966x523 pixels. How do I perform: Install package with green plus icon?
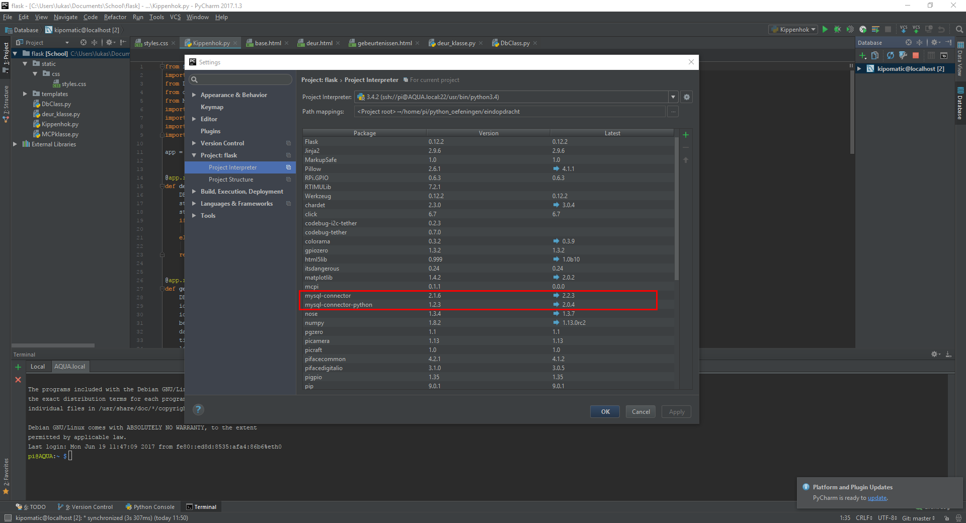click(686, 135)
